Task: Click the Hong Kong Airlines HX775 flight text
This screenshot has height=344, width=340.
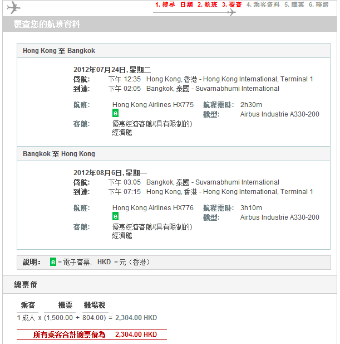Action: 153,105
